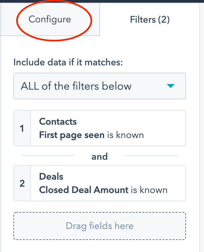Click the number 1 filter badge

coord(22,128)
